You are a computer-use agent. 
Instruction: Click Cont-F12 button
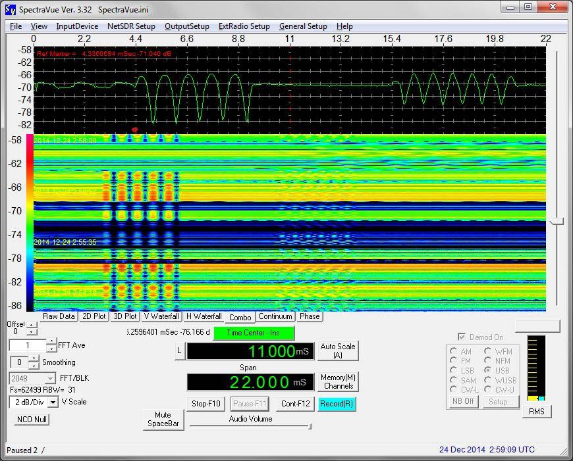tap(295, 404)
